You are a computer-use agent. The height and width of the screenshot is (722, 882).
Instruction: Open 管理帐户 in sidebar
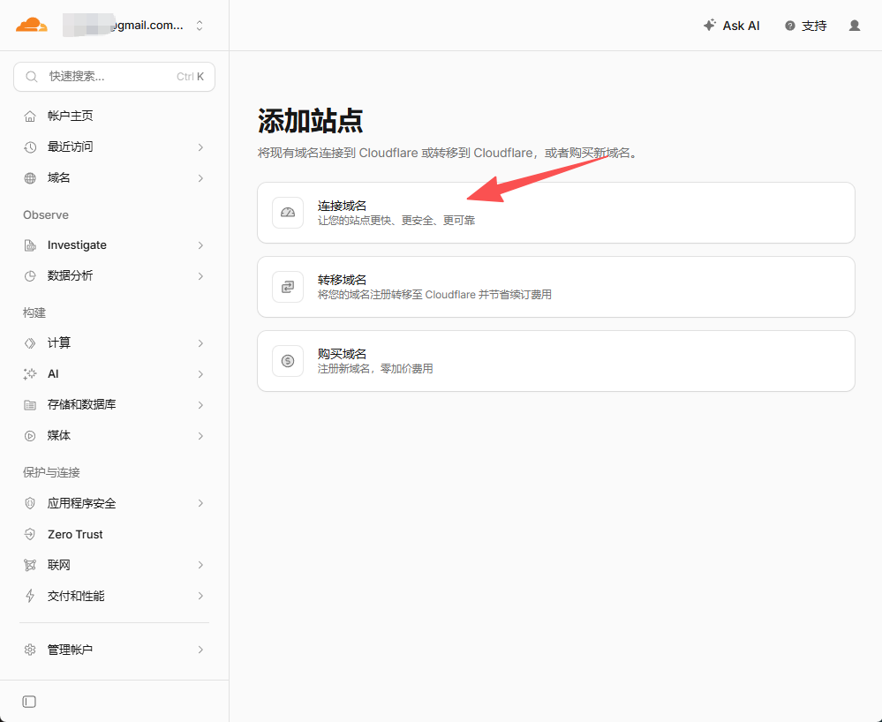pos(114,650)
